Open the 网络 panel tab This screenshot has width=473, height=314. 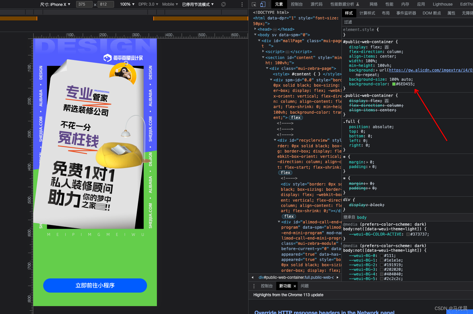tap(373, 4)
